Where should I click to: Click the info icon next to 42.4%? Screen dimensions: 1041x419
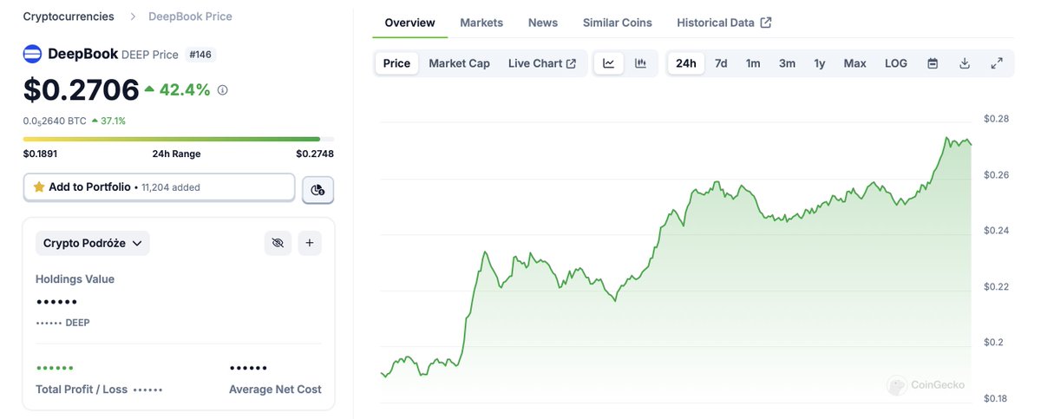pos(222,89)
